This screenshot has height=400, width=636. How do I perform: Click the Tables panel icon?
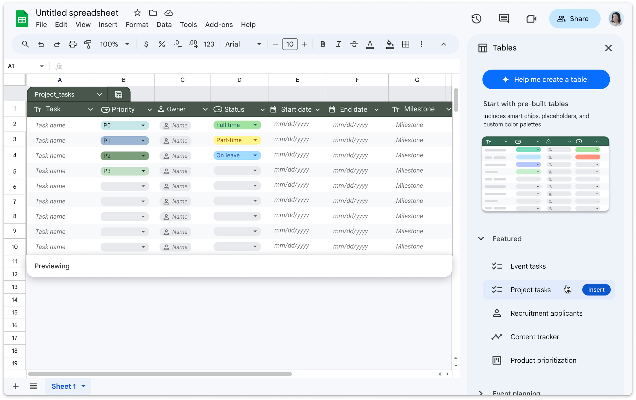click(482, 47)
